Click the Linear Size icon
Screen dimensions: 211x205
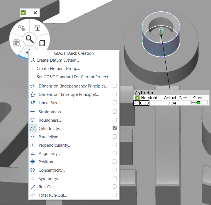pyautogui.click(x=33, y=102)
